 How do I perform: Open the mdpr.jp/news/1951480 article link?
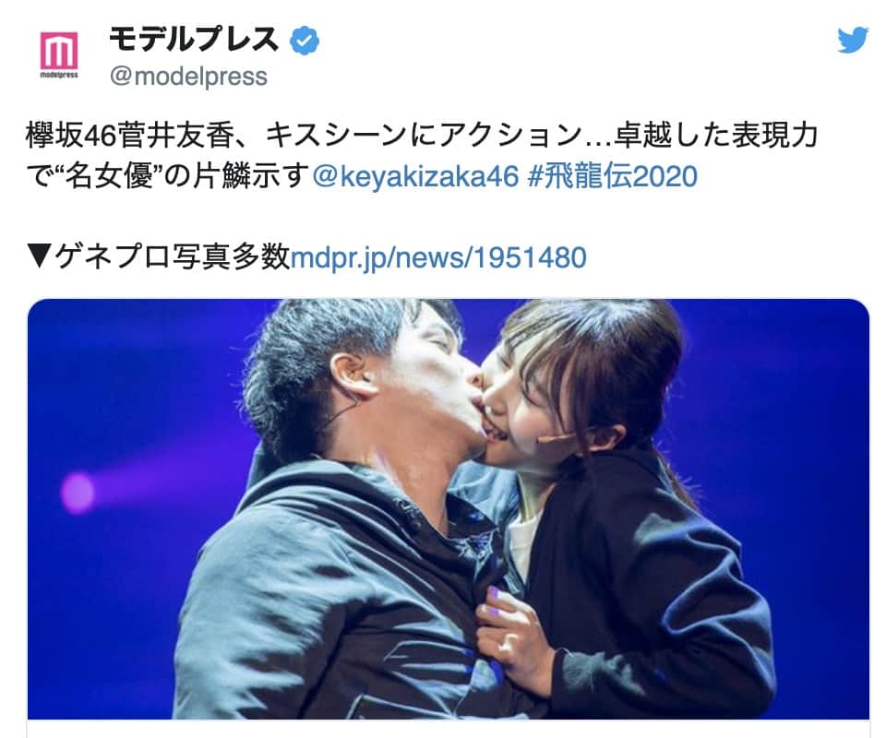click(x=438, y=258)
